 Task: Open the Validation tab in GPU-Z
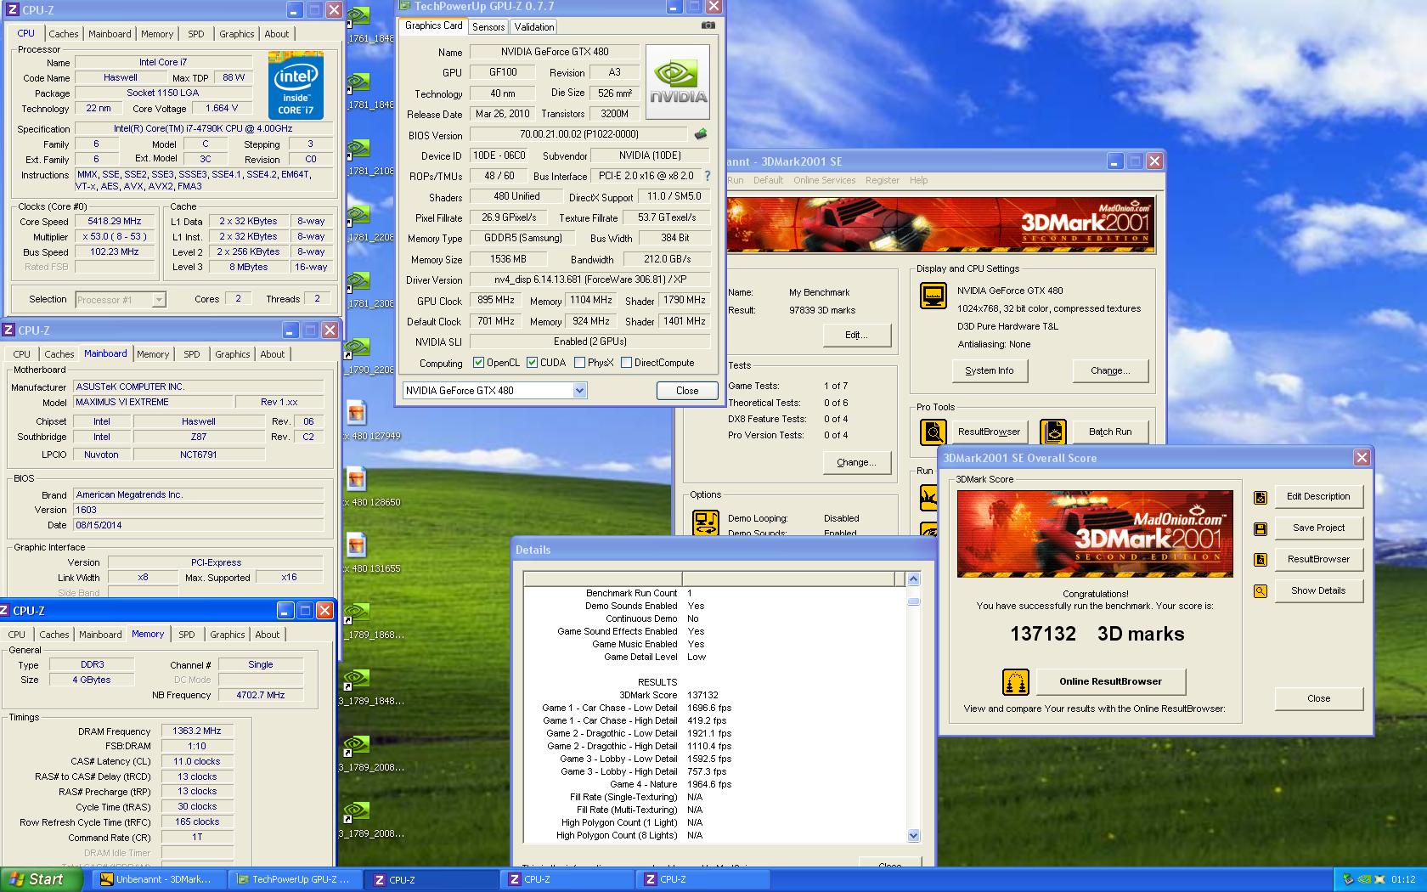pyautogui.click(x=534, y=27)
